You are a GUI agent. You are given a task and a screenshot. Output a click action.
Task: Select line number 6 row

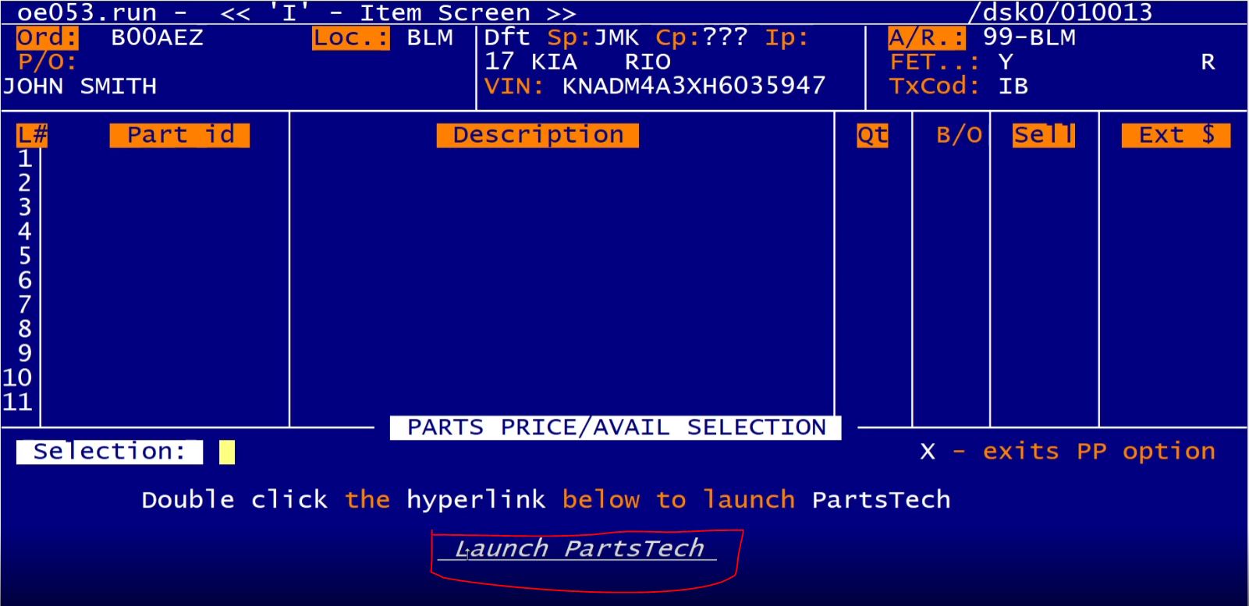pos(24,281)
